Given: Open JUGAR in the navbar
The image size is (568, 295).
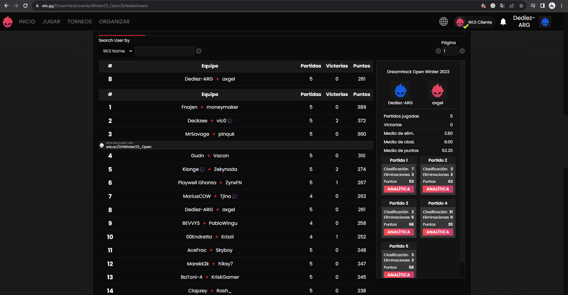Looking at the screenshot, I should [x=51, y=22].
